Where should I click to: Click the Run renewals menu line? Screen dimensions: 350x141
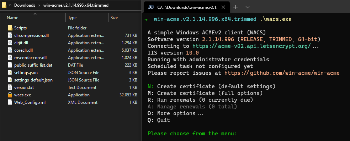click(200, 100)
